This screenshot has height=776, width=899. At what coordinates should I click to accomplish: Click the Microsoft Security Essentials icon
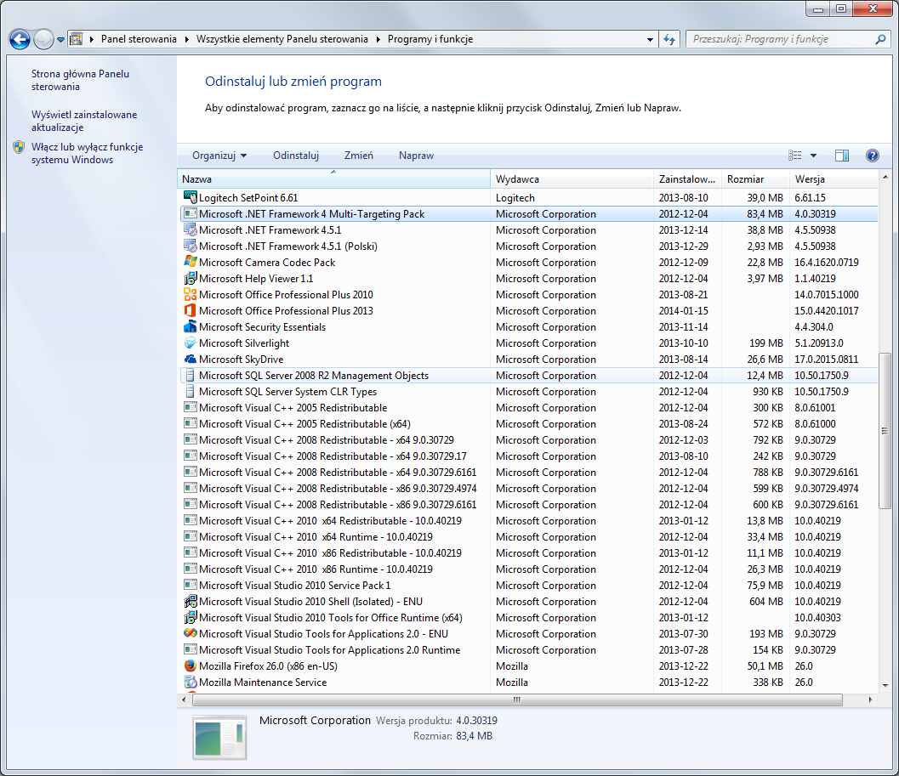click(x=191, y=326)
